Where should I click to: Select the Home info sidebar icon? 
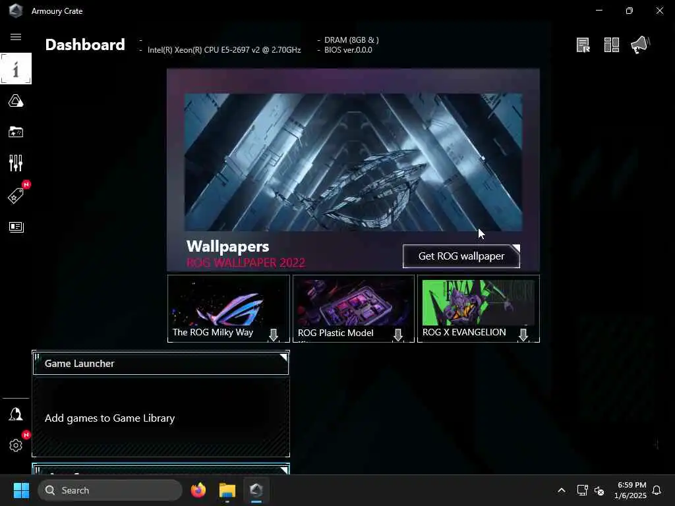tap(16, 69)
